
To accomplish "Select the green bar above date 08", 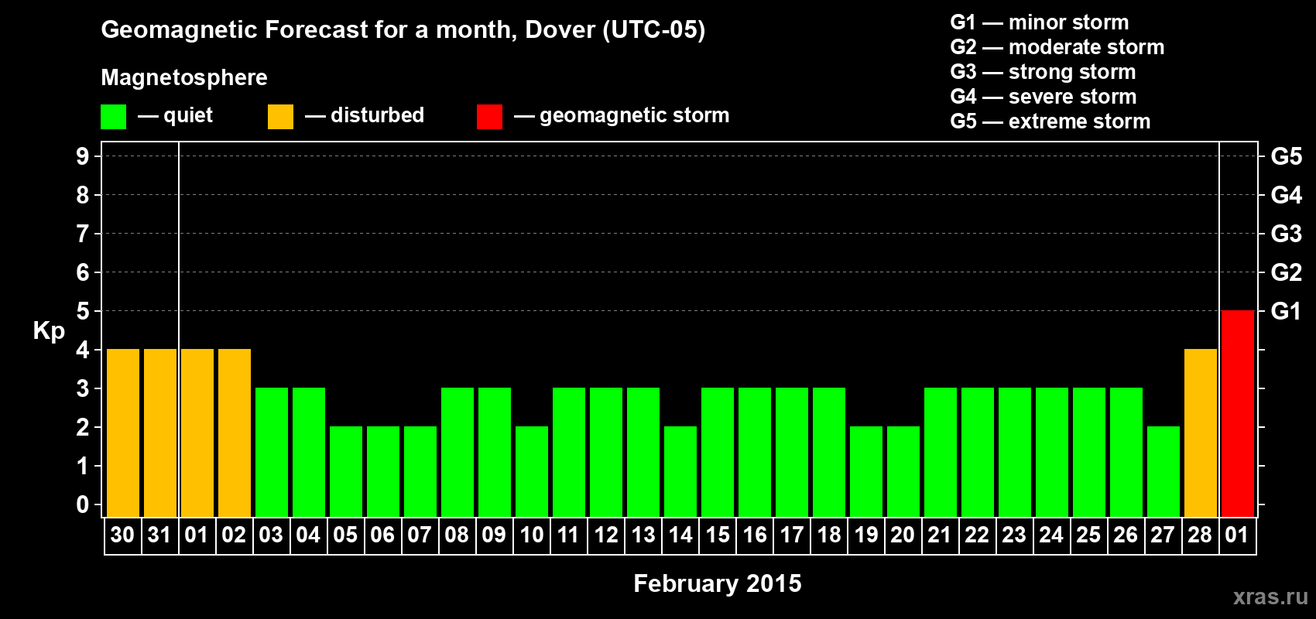I will (458, 452).
